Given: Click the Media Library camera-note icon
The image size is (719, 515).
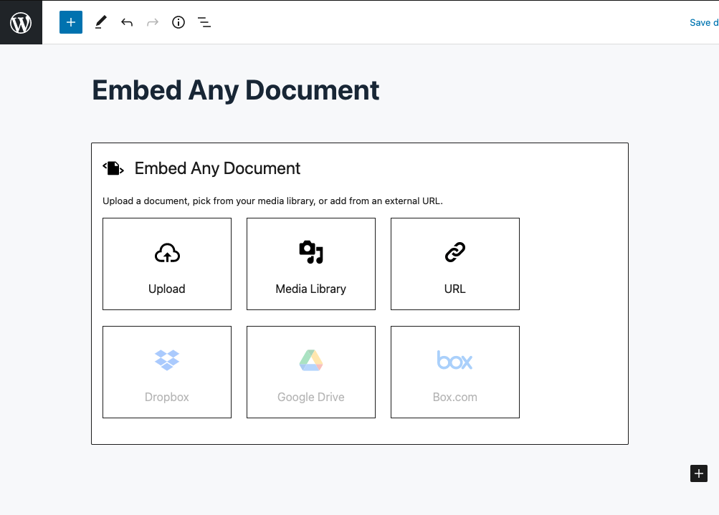Looking at the screenshot, I should click(x=310, y=252).
